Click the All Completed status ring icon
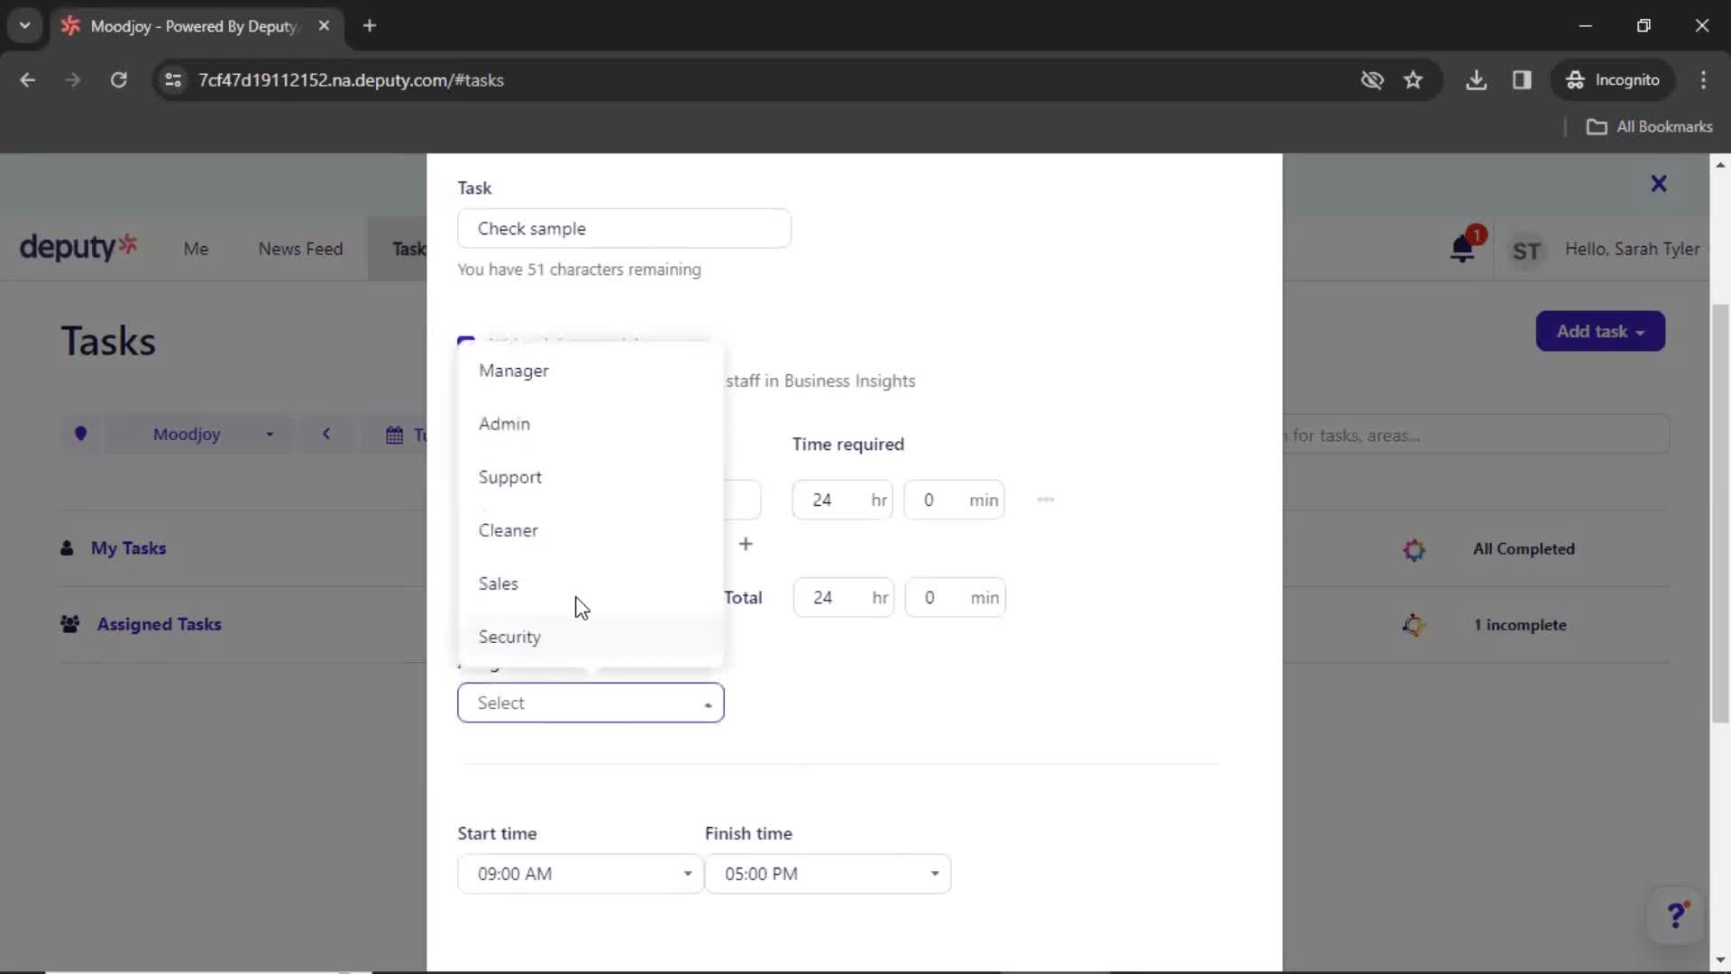 point(1414,549)
